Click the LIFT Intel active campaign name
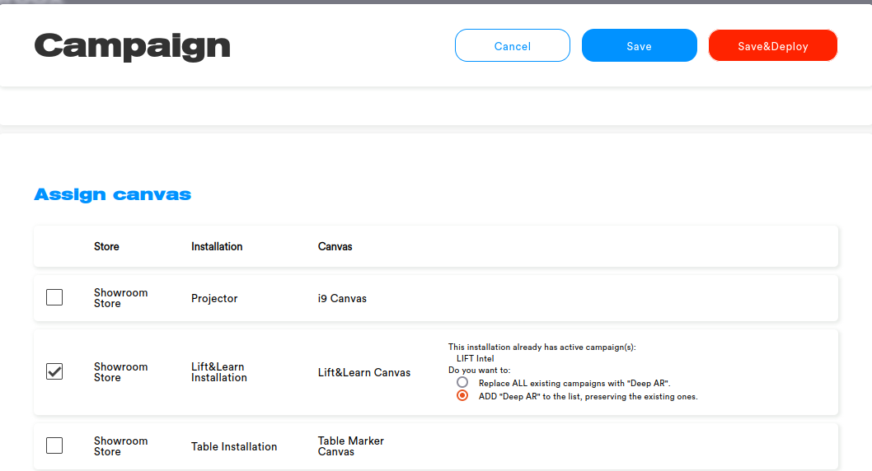The image size is (872, 471). click(475, 359)
